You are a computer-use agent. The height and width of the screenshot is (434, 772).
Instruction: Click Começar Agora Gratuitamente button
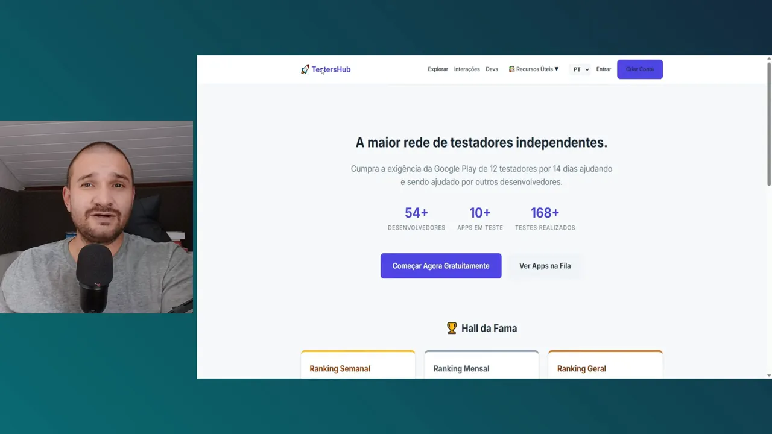[x=441, y=266]
